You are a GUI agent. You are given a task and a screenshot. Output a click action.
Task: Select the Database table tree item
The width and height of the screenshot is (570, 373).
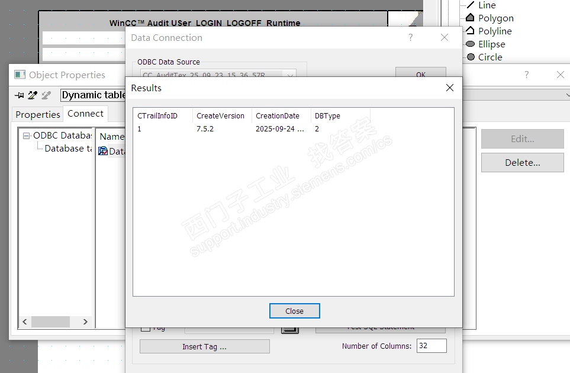[68, 149]
